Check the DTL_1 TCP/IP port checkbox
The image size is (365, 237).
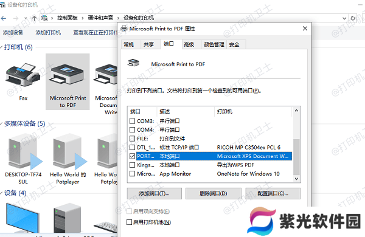[132, 147]
